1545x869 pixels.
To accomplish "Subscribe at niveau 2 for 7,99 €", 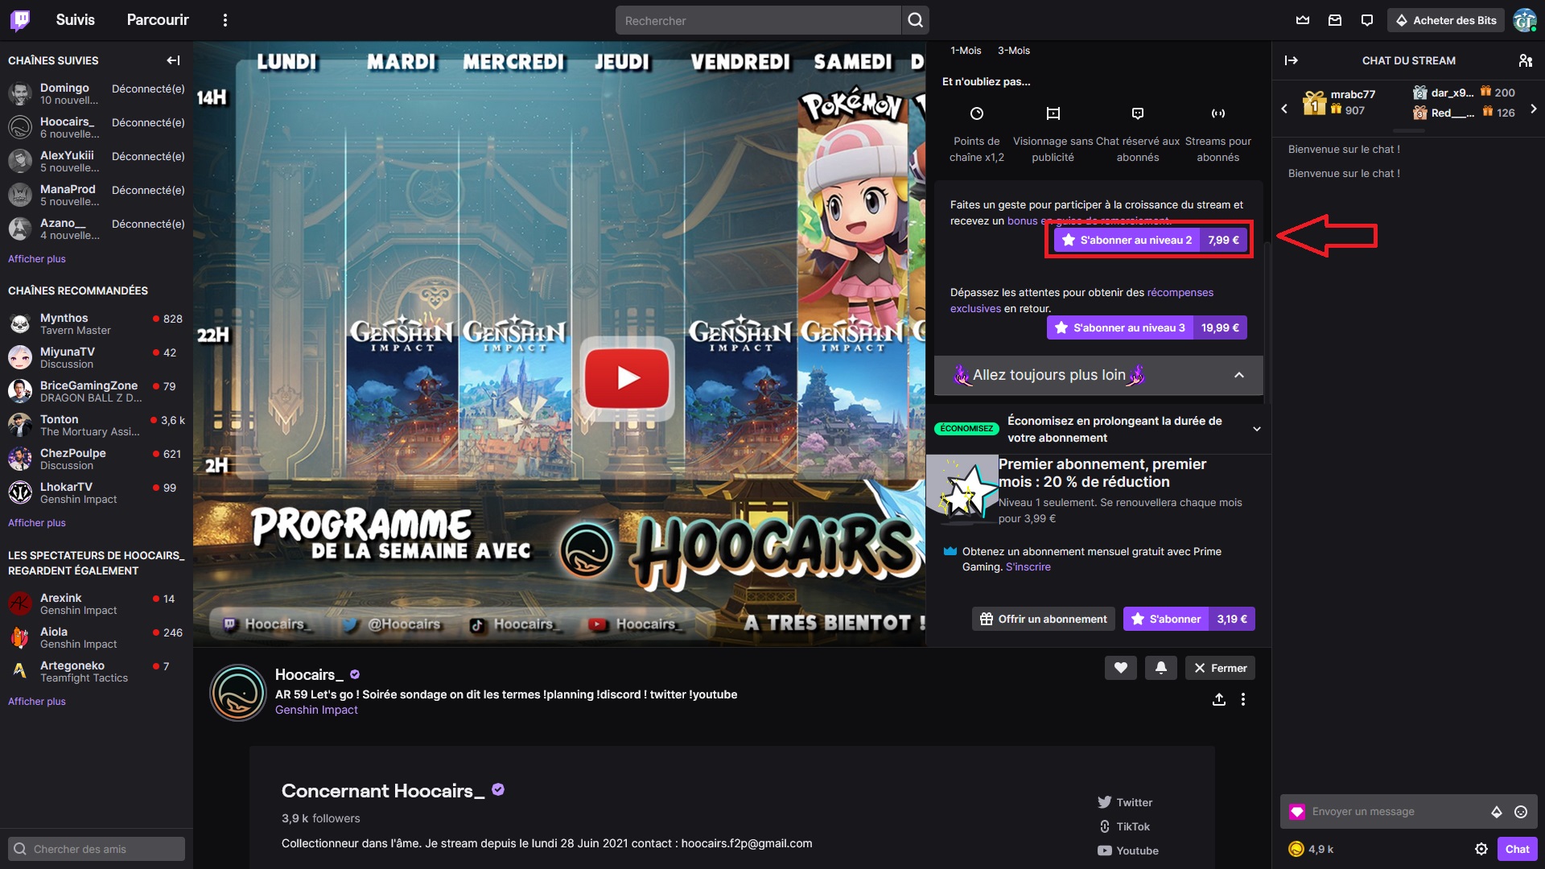I will [x=1151, y=240].
